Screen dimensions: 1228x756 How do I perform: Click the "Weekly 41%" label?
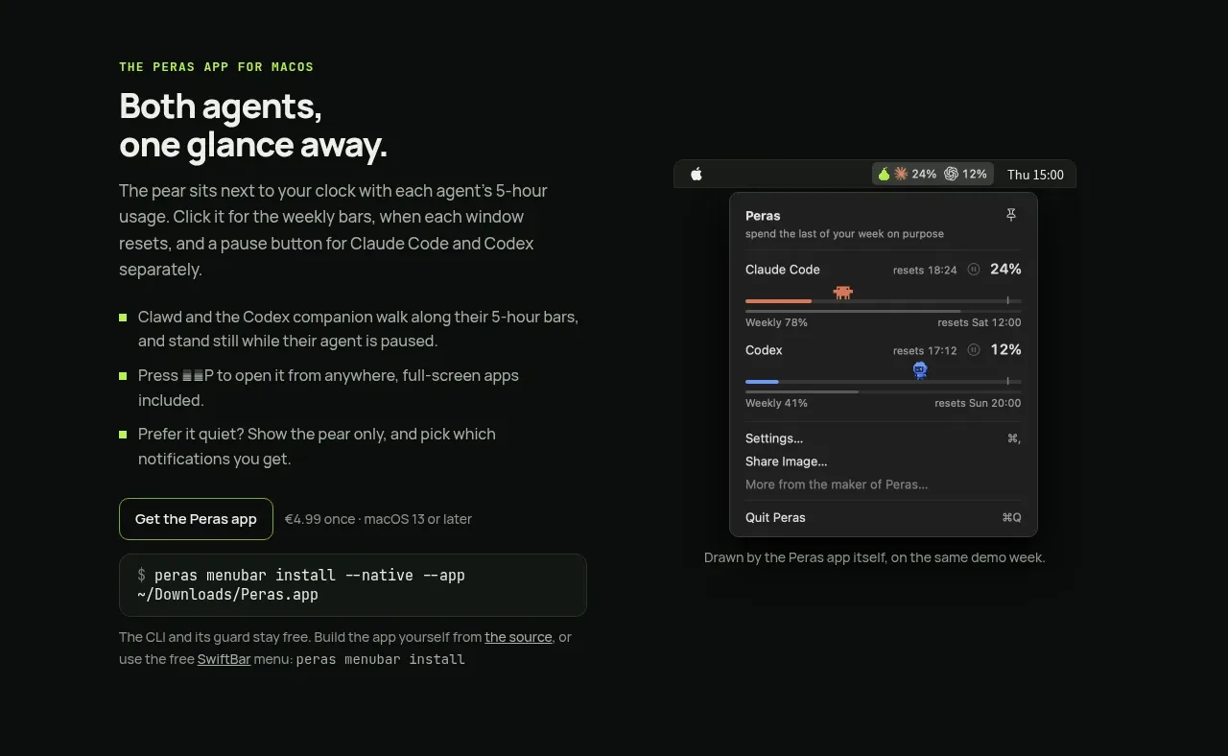coord(776,403)
